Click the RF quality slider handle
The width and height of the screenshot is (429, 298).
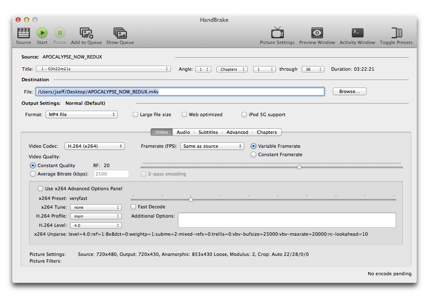299,167
